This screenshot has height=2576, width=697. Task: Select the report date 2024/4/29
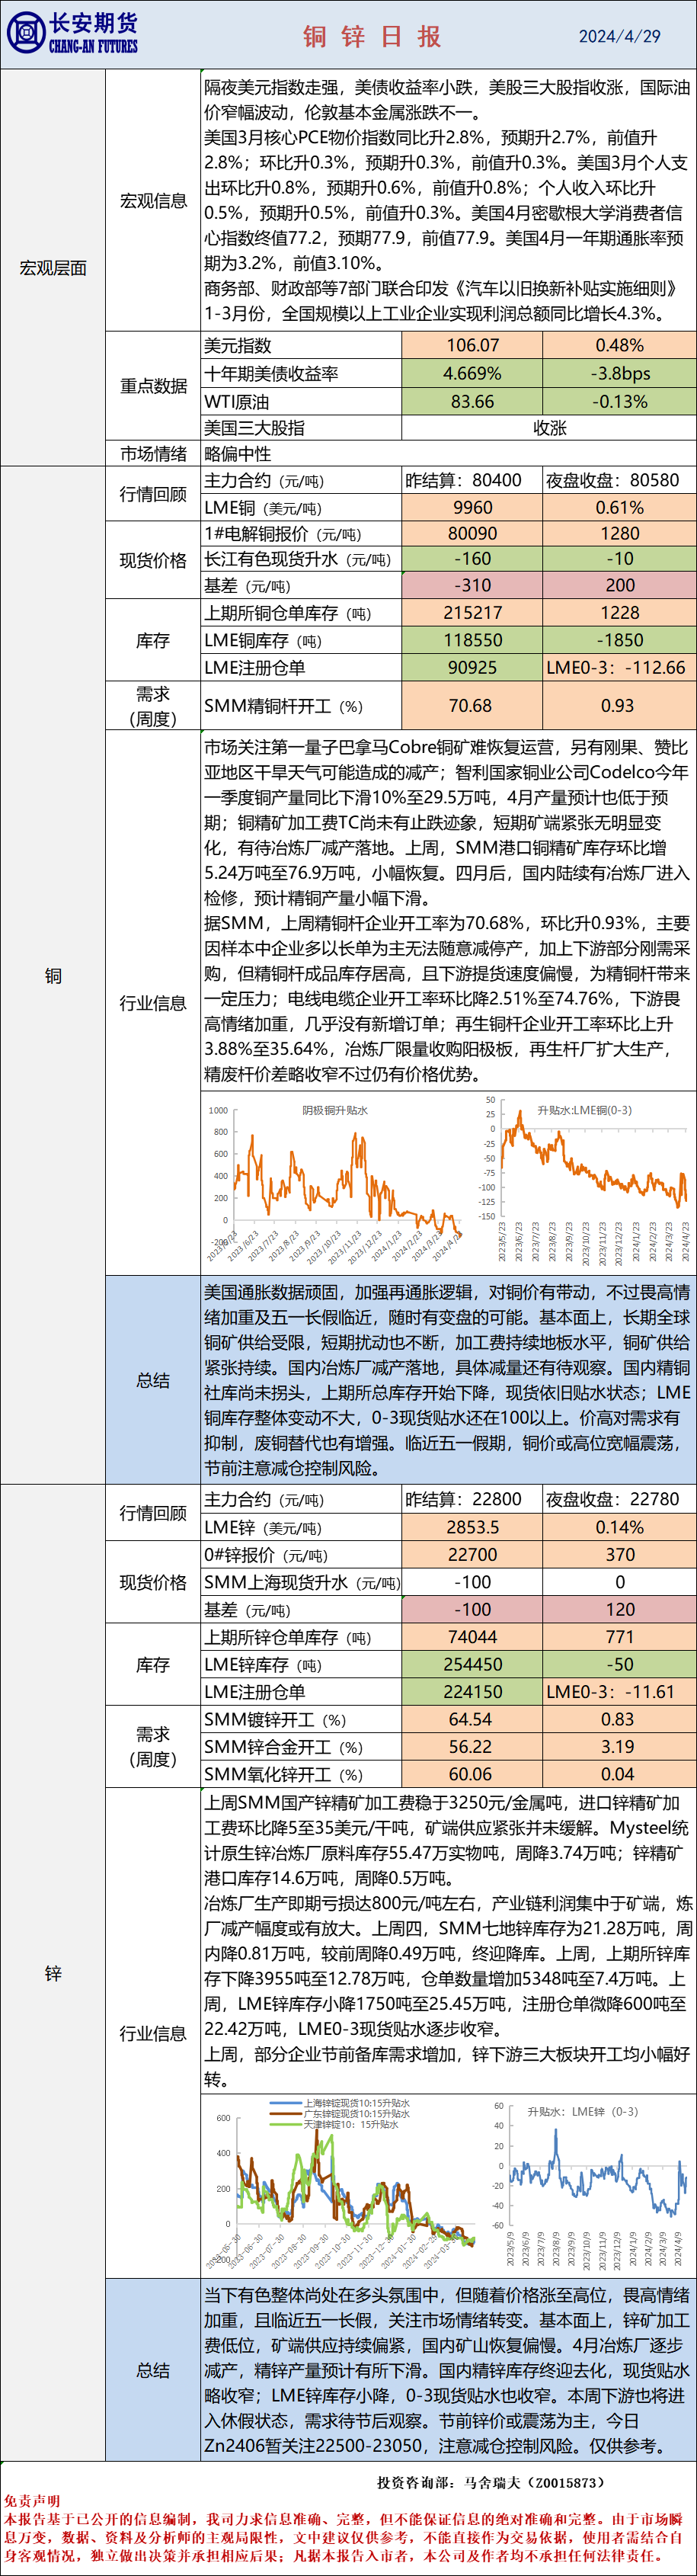pyautogui.click(x=620, y=36)
